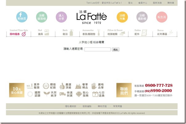Click the calendar 七日退換 icon
The width and height of the screenshot is (186, 124).
pos(95,94)
